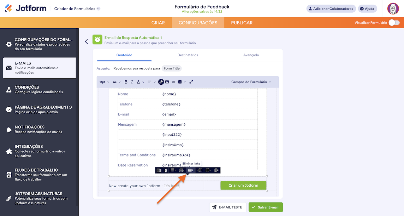Screen dimensions: 404x216
Task: Expand the Campos do Formulário dropdown
Action: point(251,82)
